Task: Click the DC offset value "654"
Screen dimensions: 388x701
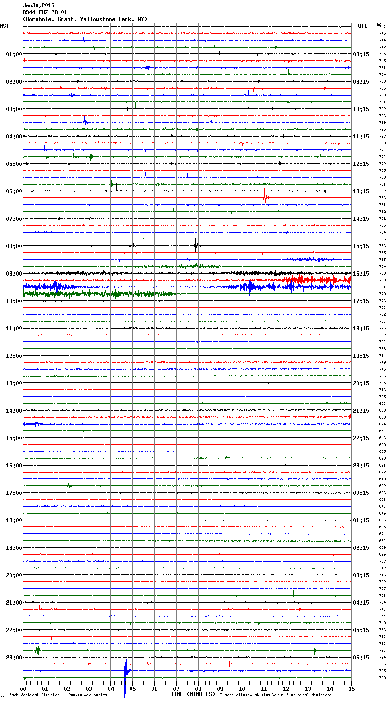Action: coord(383,431)
